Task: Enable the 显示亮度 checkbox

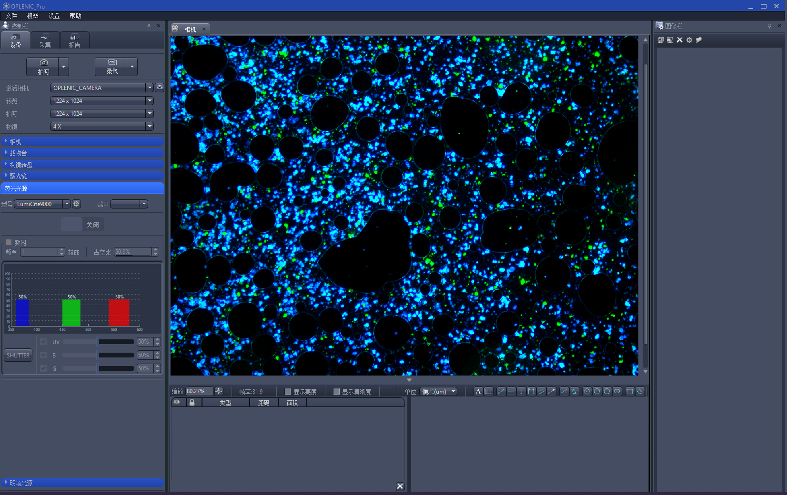Action: (x=288, y=392)
